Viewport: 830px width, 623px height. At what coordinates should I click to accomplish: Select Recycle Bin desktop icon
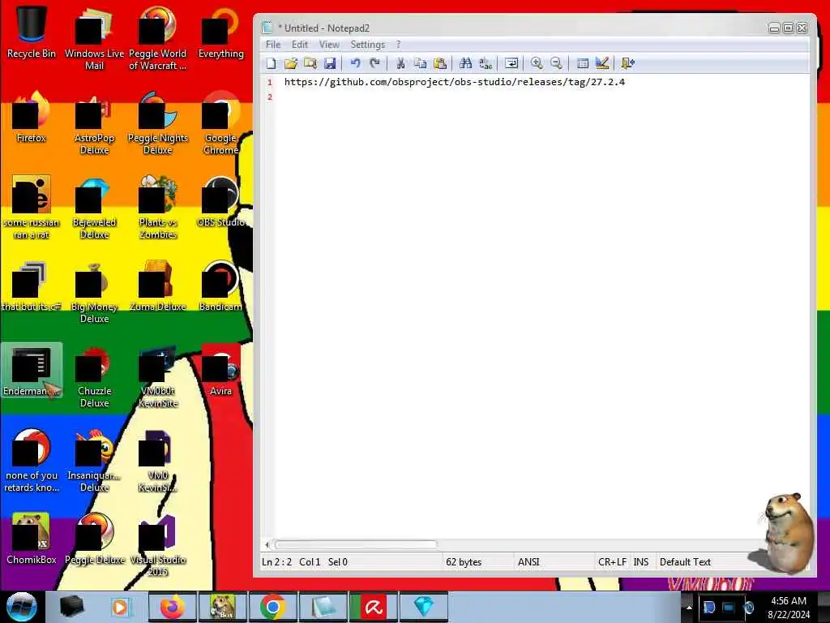(x=32, y=32)
